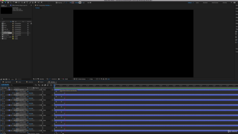
Task: Open the Fill color swatch
Action: point(73,3)
